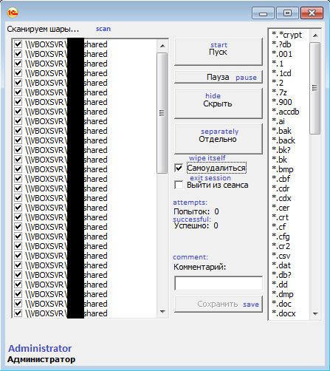
Task: Toggle the Самоудалиться checkbox
Action: [x=179, y=168]
